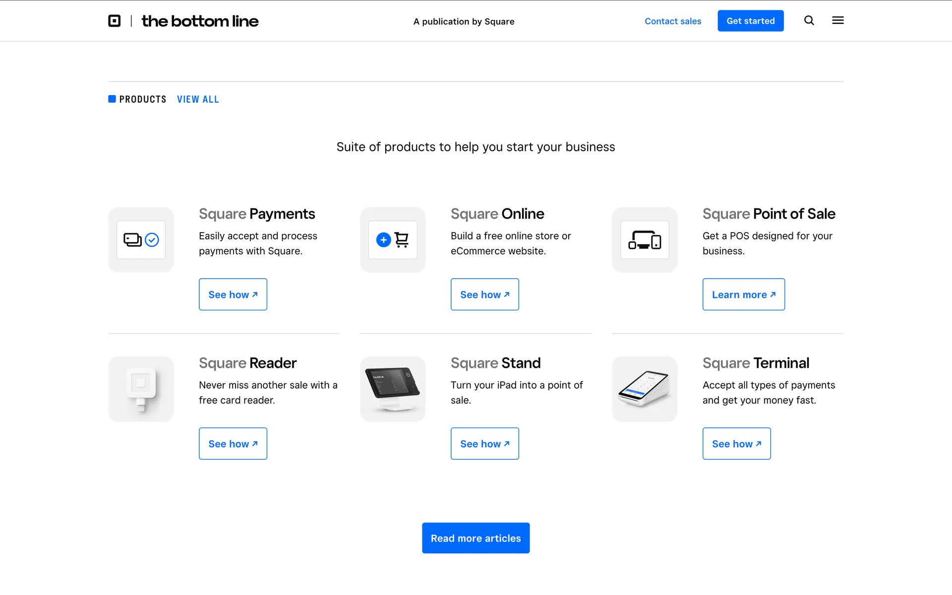Click the Square Terminal product image

[645, 389]
